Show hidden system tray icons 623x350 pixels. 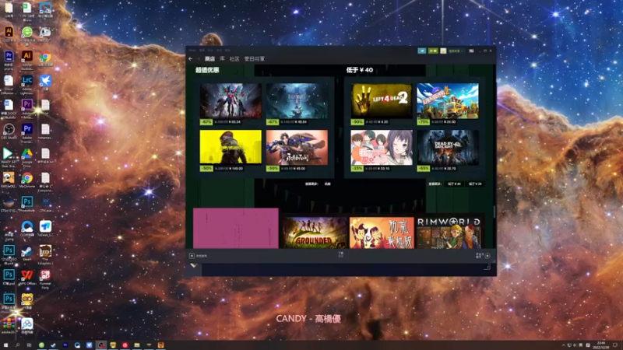coord(563,345)
